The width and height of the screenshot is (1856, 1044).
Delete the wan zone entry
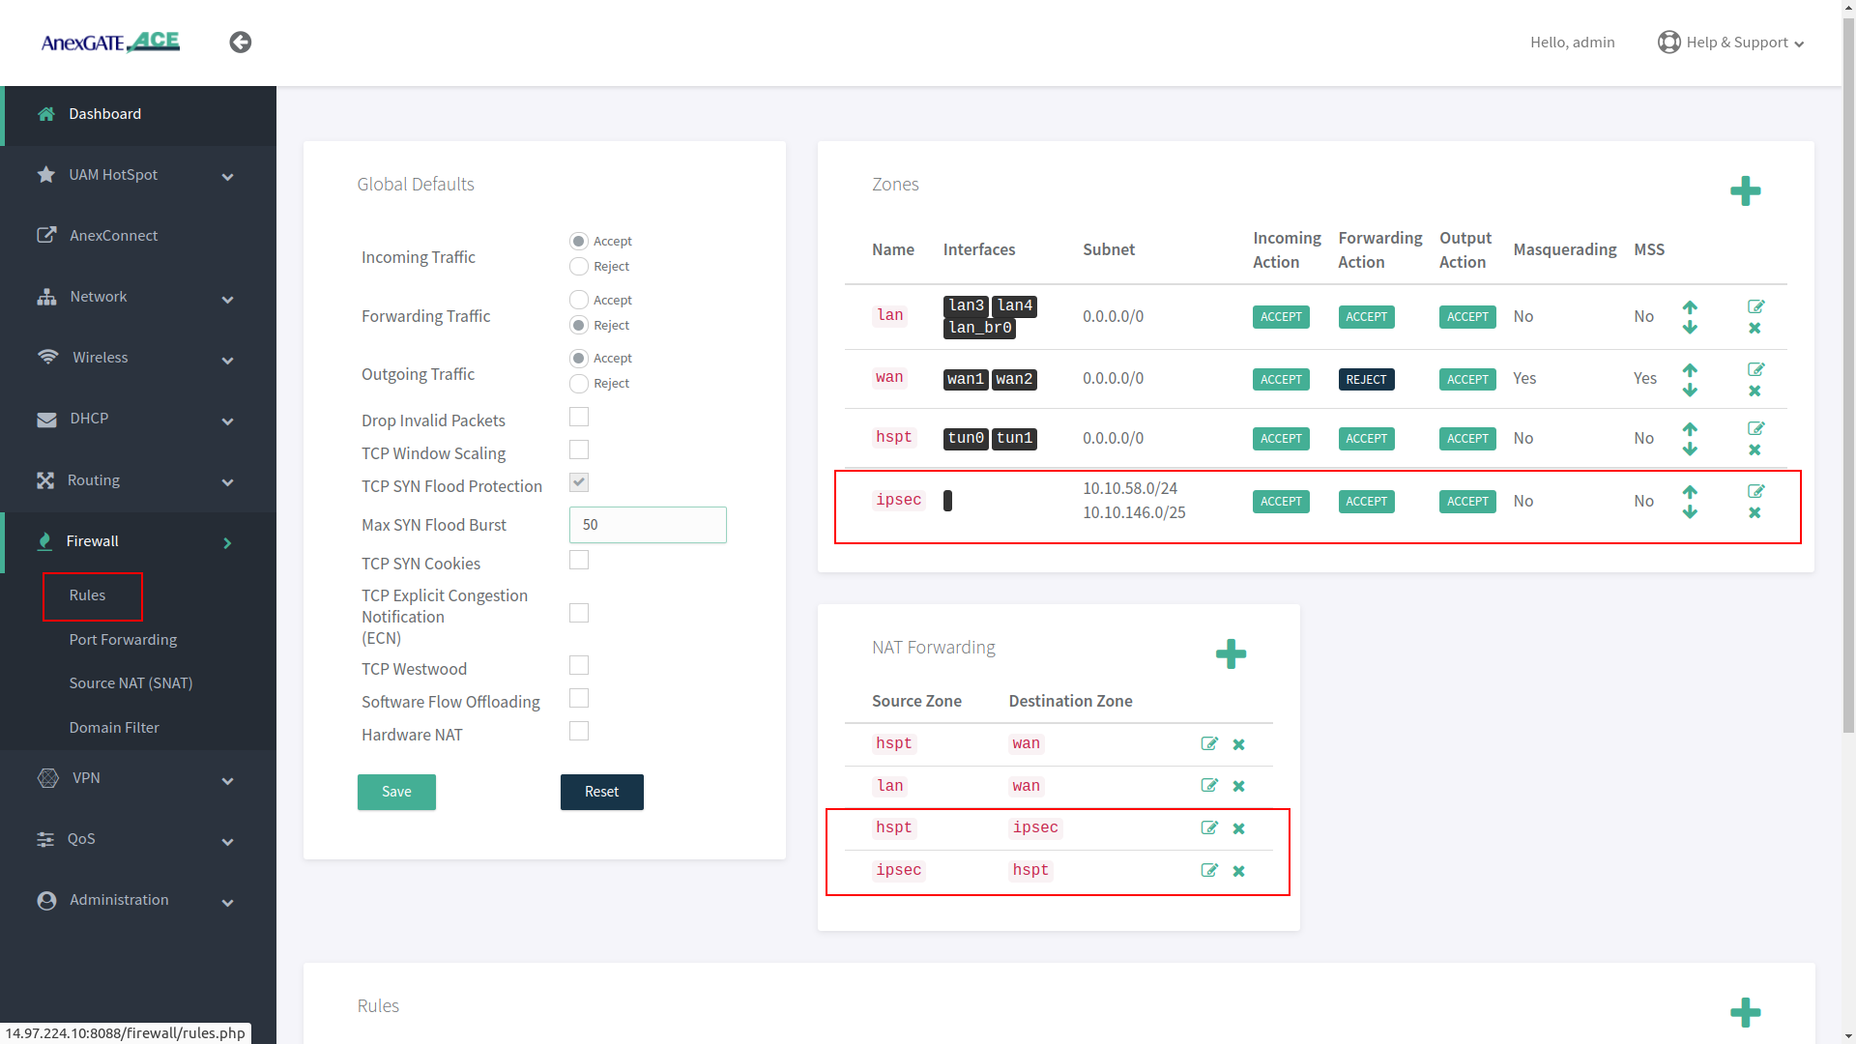click(1754, 391)
